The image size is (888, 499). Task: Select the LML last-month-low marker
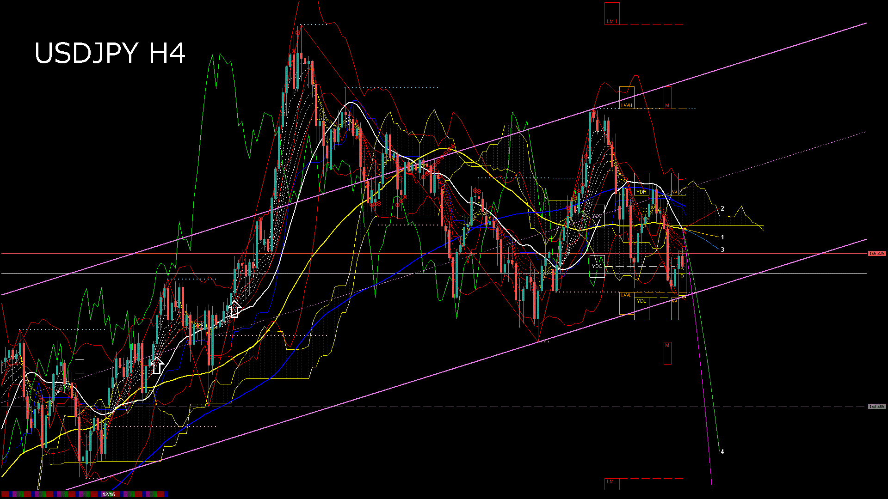[611, 482]
